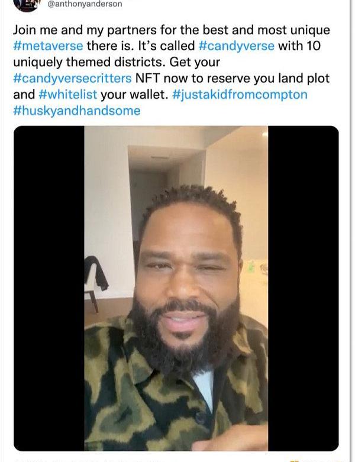Click the words 'Join me and my partners'
Image resolution: width=355 pixels, height=462 pixels.
[85, 30]
